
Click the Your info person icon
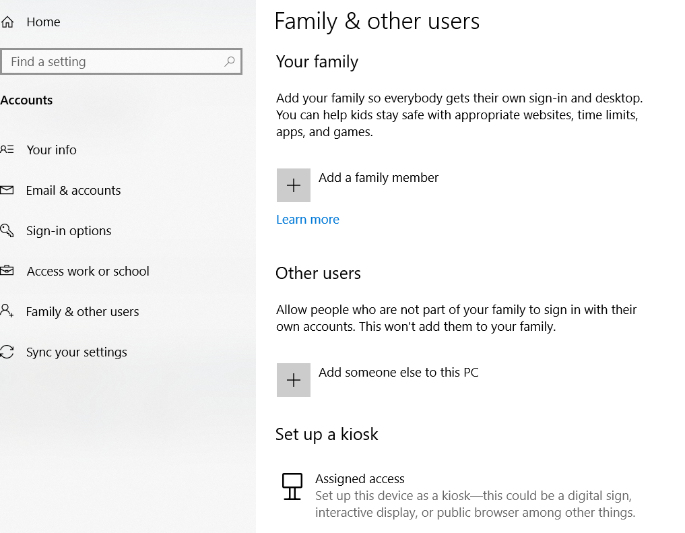7,150
